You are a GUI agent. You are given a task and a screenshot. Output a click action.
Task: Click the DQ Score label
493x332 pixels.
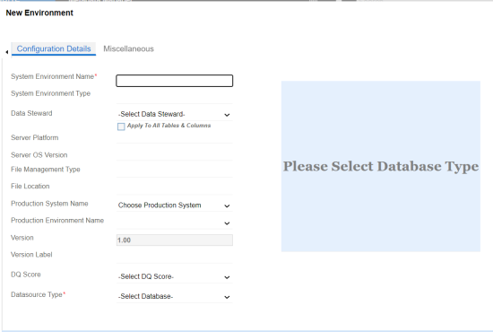click(26, 275)
